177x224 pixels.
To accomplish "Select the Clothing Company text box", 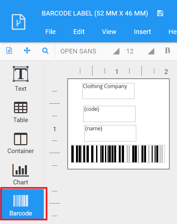I will point(108,91).
